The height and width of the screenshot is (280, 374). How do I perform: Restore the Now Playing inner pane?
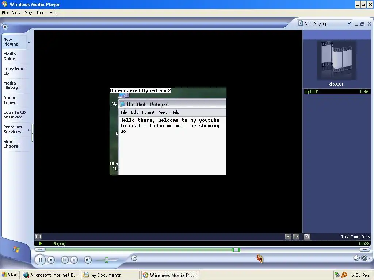tap(362, 24)
